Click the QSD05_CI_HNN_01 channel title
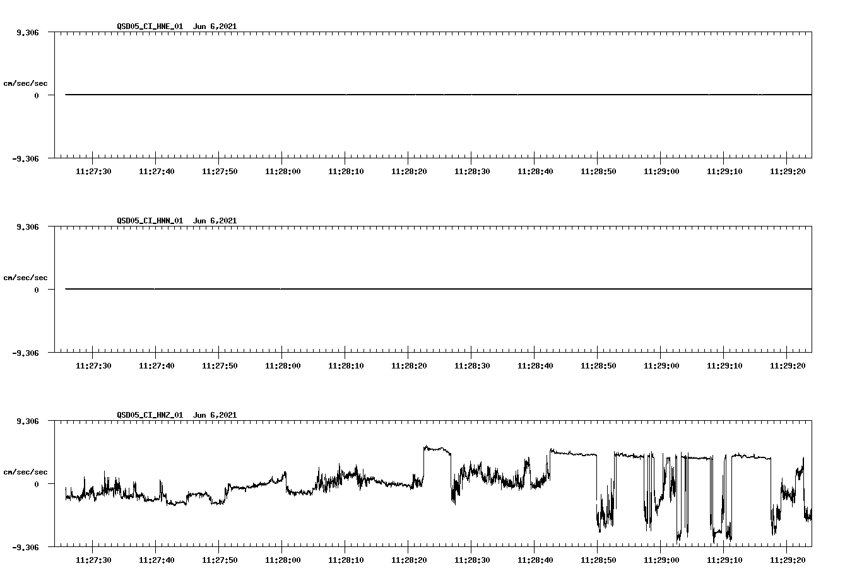The height and width of the screenshot is (583, 857). [150, 221]
